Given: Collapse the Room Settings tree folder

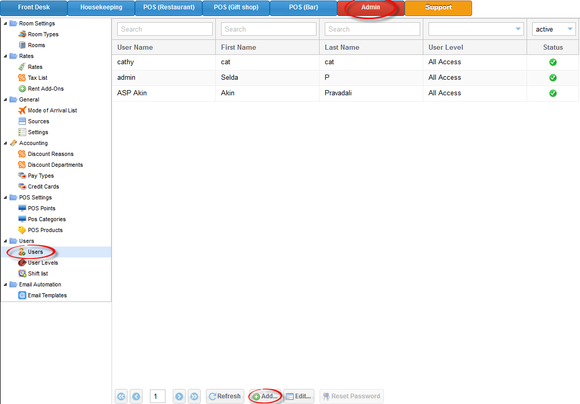Looking at the screenshot, I should 6,23.
